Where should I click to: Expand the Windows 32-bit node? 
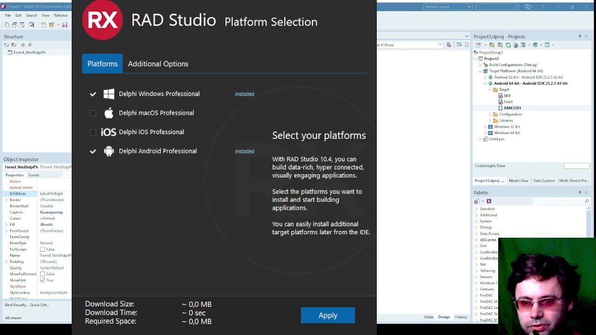click(x=485, y=127)
